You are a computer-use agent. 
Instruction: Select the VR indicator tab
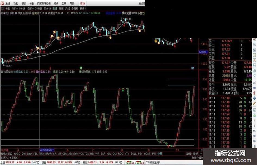pos(59,154)
